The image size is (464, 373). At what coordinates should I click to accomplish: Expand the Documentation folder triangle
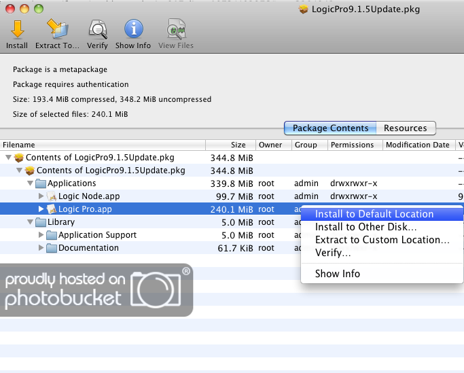41,248
